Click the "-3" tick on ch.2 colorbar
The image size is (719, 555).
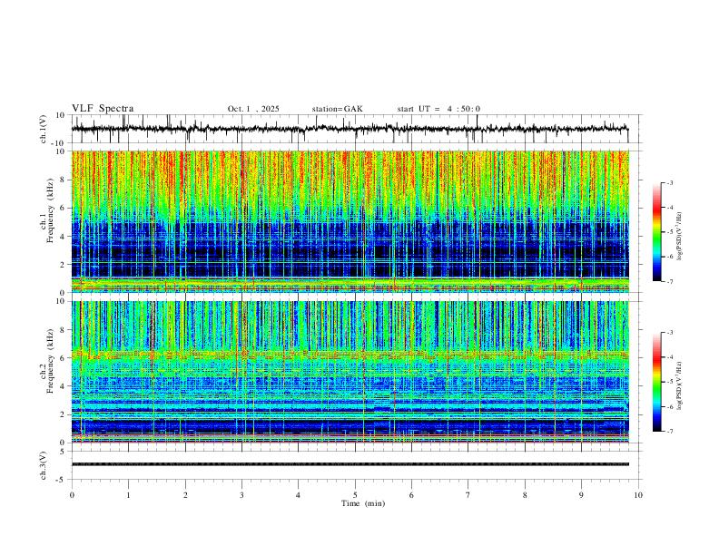(670, 333)
